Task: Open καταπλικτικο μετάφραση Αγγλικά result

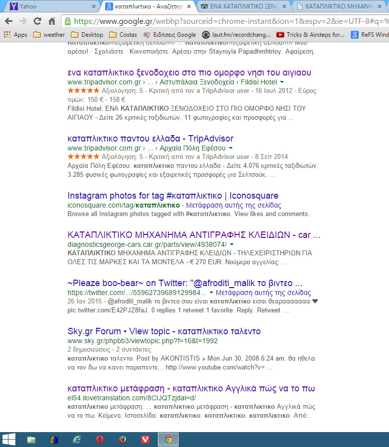Action: tap(191, 388)
